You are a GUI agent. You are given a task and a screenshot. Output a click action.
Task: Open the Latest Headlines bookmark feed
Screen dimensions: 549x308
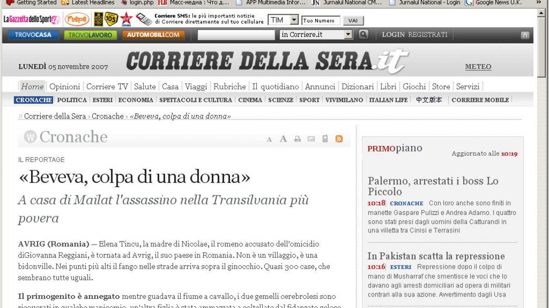tap(88, 2)
